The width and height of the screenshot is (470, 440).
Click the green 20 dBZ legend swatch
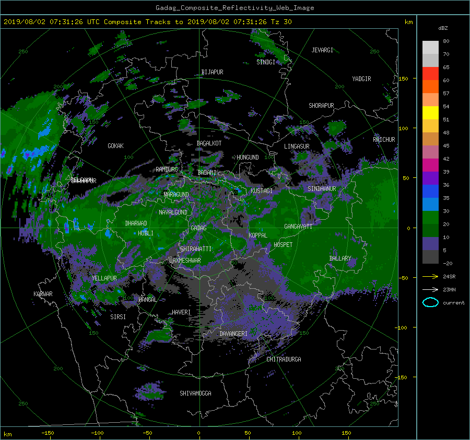430,218
